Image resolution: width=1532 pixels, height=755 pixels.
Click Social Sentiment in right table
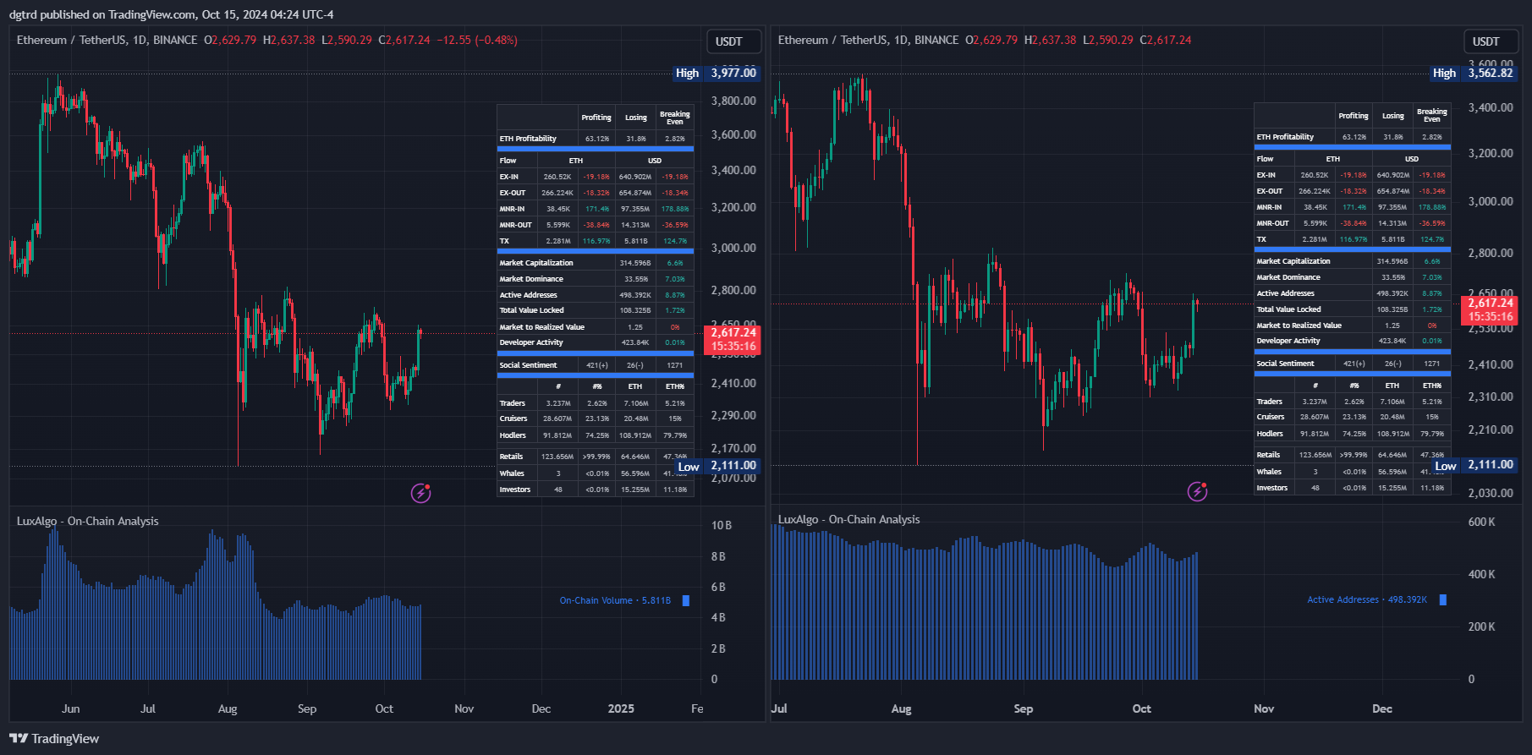(1286, 364)
